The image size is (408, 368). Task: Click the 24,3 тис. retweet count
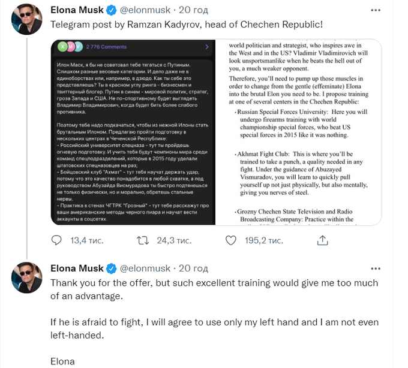point(173,240)
